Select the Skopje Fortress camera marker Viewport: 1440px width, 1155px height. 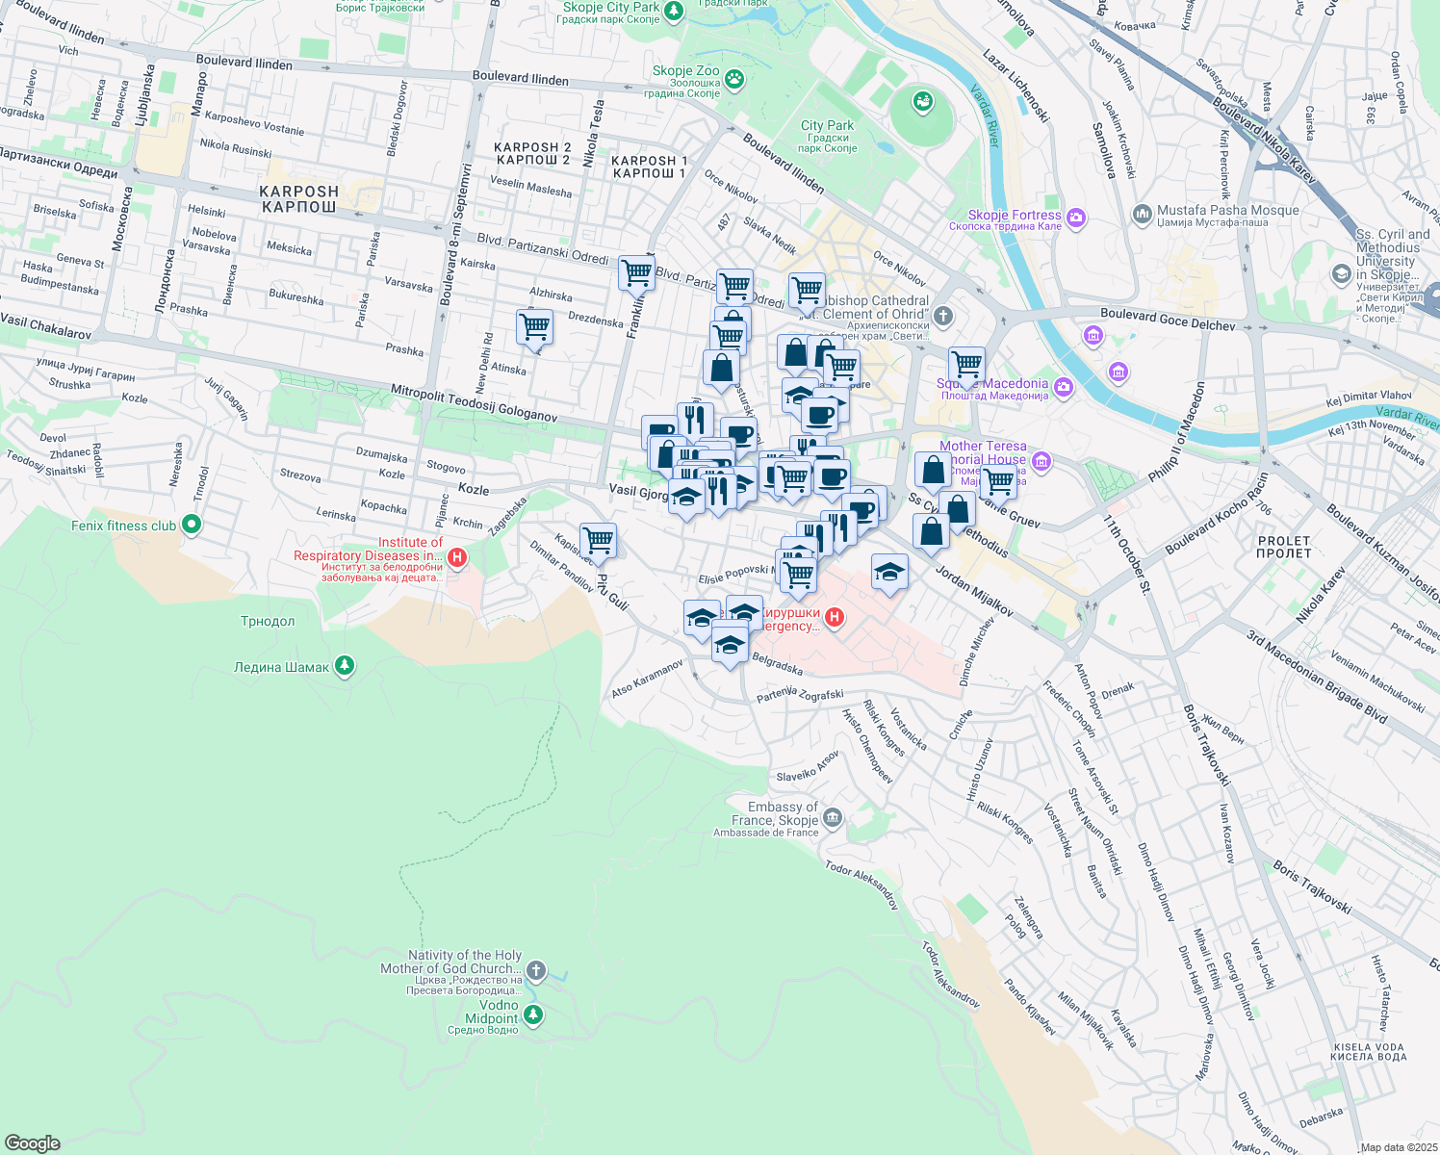pyautogui.click(x=1076, y=218)
